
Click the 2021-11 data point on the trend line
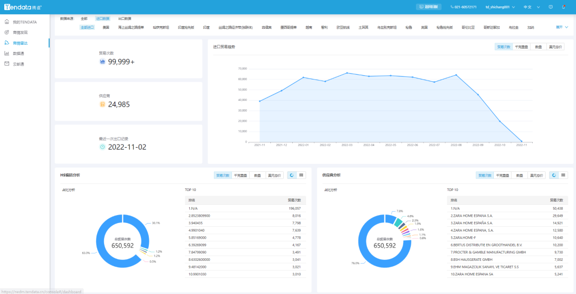(260, 101)
